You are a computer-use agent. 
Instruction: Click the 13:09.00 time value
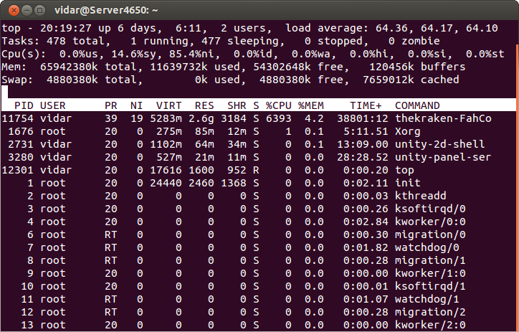coord(363,144)
